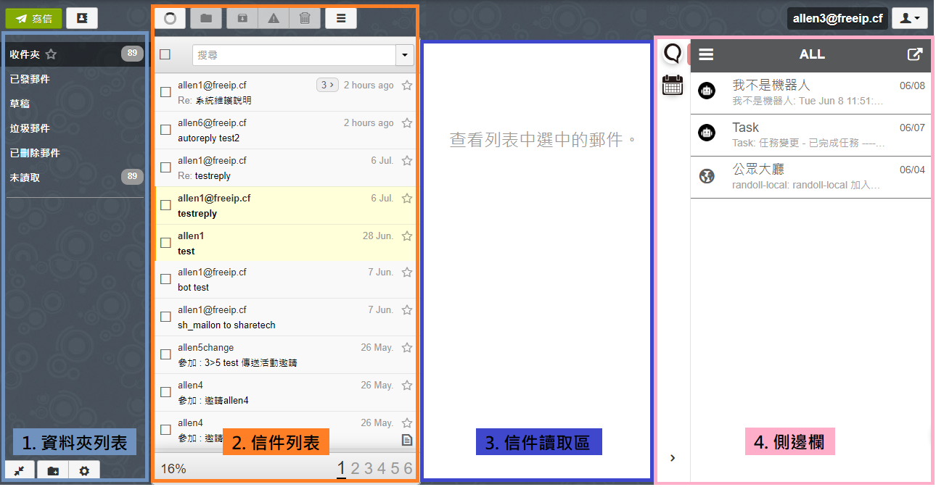Viewport: 936px width, 487px height.
Task: Collapse the sidebar with the chevron arrow
Action: (673, 457)
